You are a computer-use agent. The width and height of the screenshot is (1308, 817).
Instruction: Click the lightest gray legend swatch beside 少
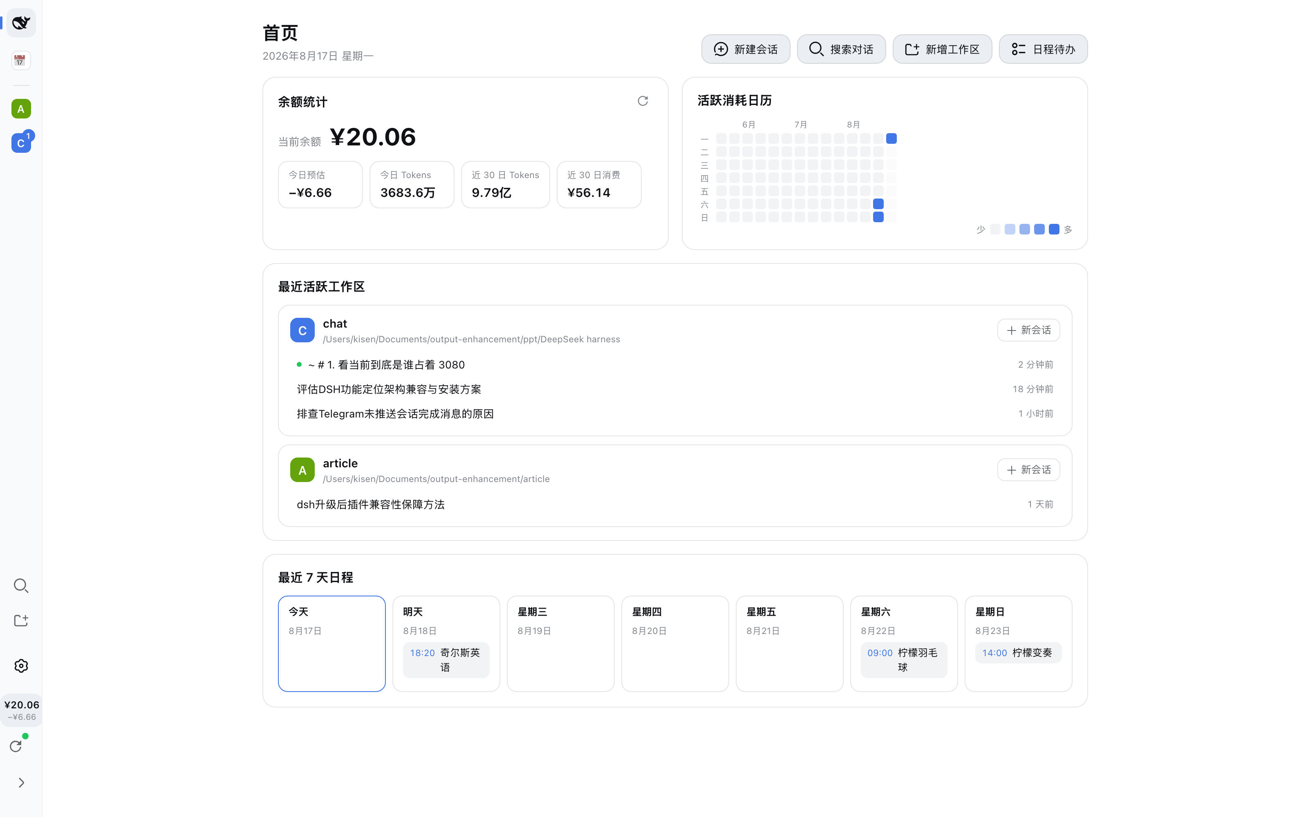[x=995, y=229]
